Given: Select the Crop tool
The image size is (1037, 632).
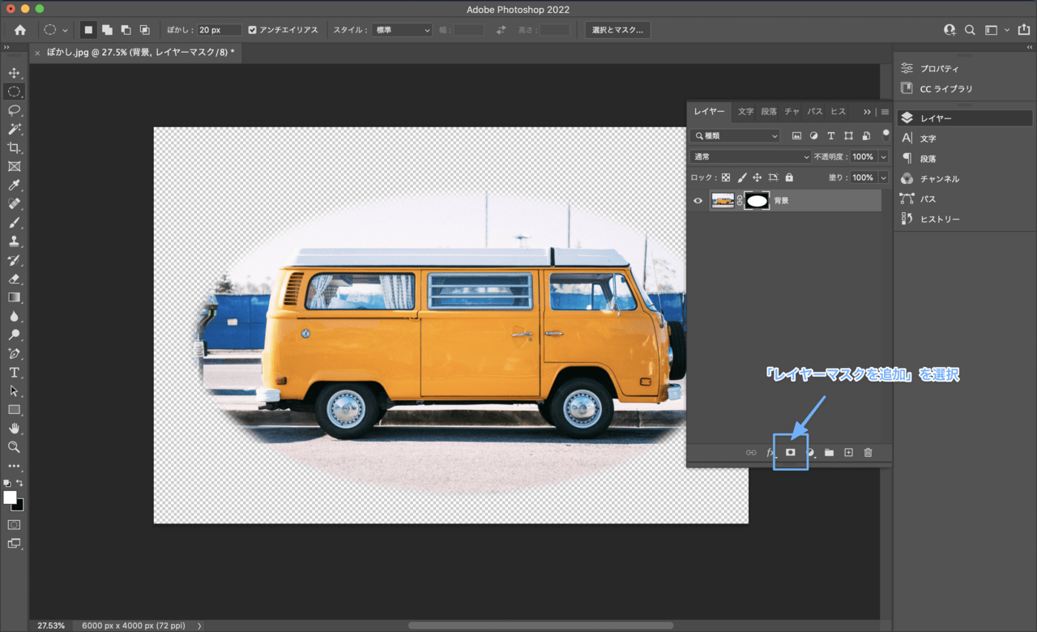Looking at the screenshot, I should (14, 147).
